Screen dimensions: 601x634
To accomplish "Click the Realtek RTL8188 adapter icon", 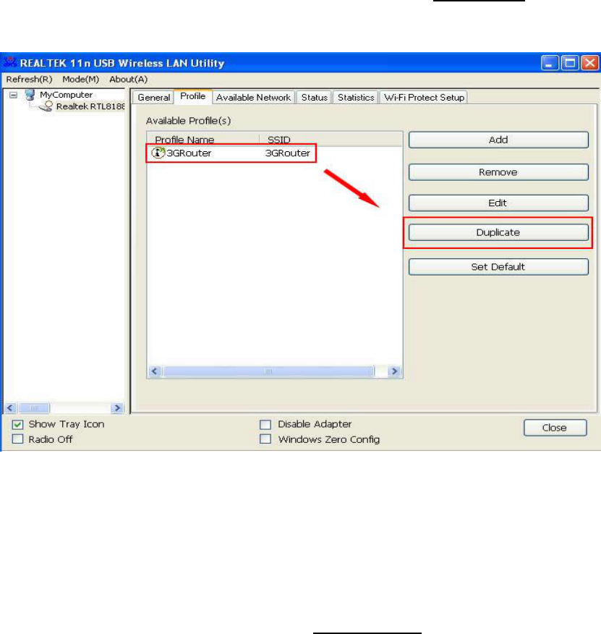I will click(46, 106).
